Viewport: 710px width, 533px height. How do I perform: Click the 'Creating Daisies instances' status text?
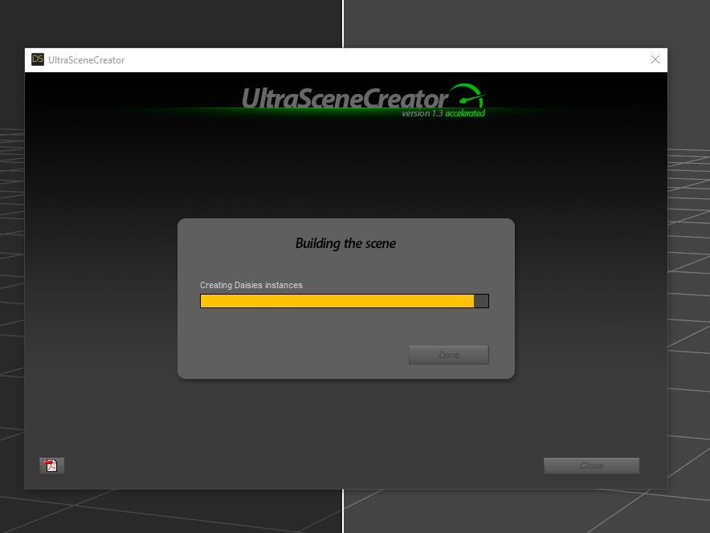[251, 285]
